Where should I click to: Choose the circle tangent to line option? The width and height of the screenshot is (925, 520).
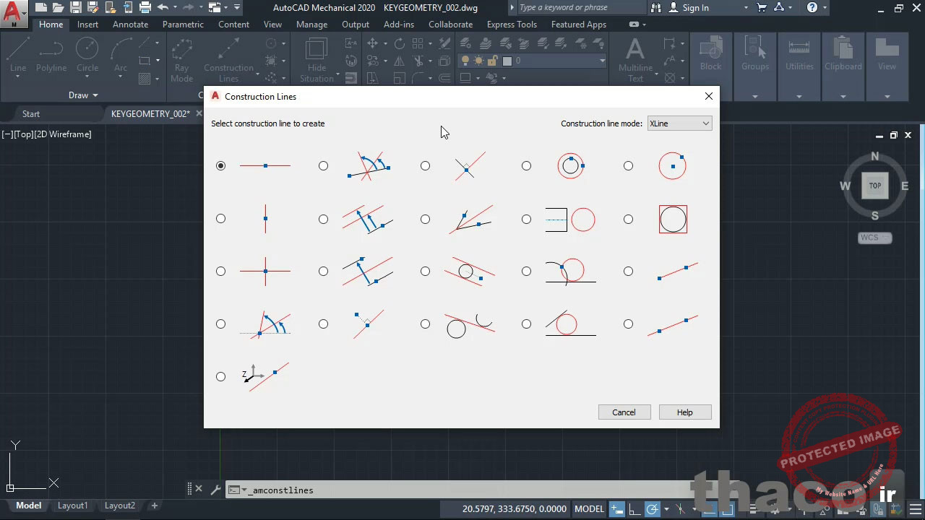(526, 324)
